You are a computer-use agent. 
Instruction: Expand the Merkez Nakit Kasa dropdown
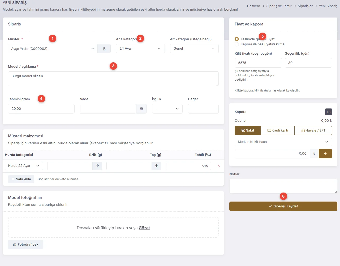[283, 142]
